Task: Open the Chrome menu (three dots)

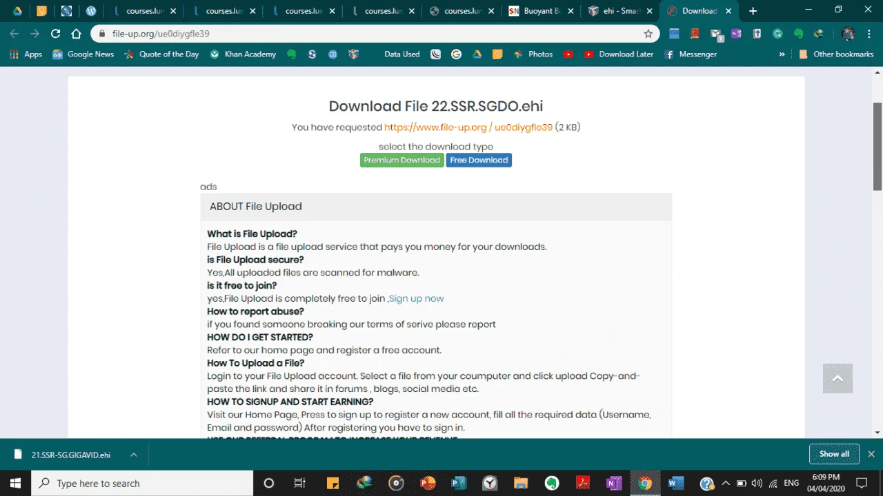Action: tap(869, 34)
